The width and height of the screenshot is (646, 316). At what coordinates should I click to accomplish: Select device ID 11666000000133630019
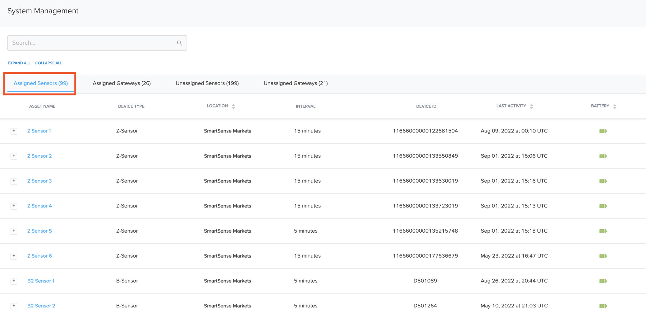tap(425, 181)
